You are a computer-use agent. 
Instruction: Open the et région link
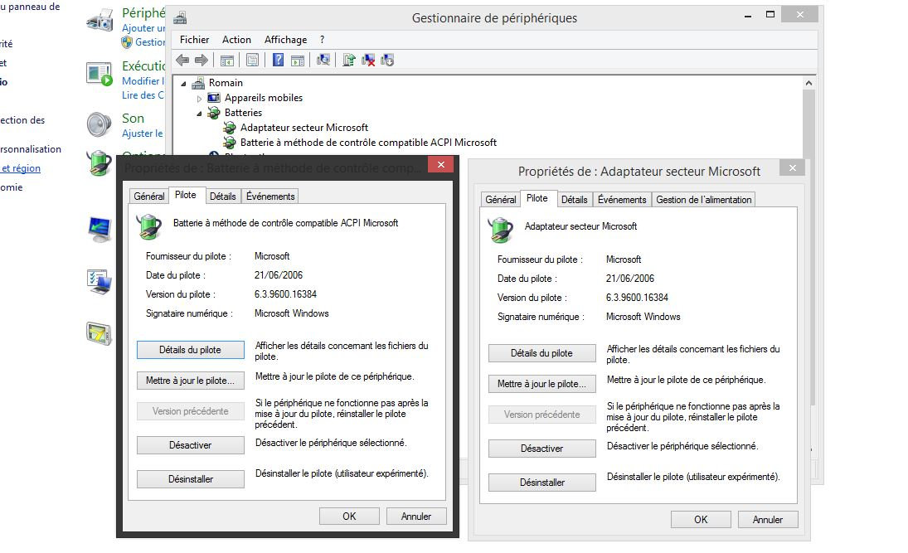[21, 168]
